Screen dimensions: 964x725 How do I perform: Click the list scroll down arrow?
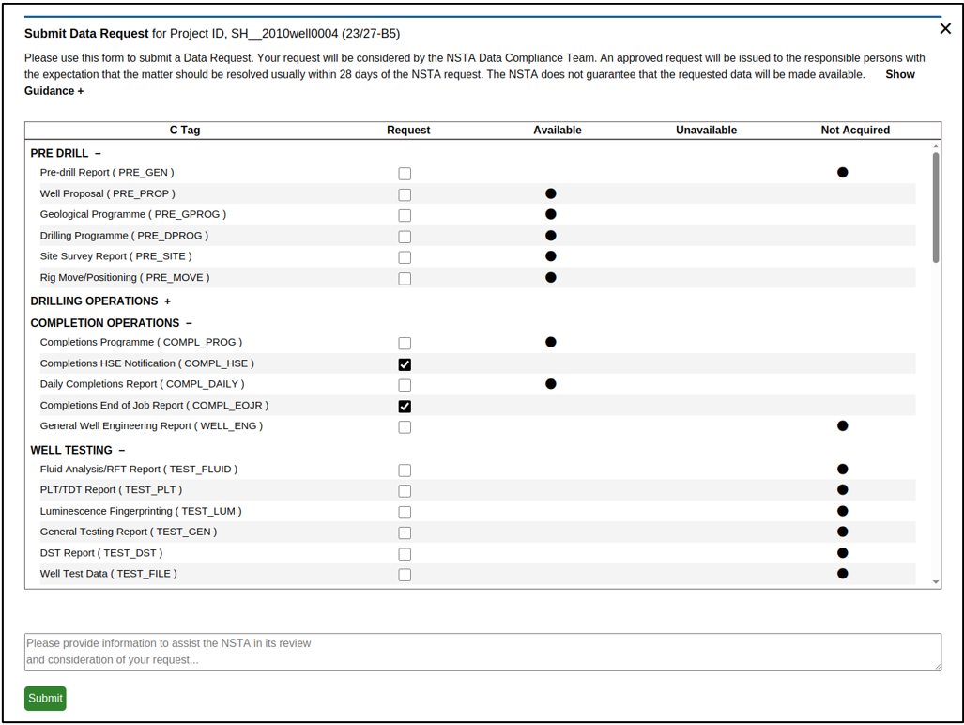click(x=936, y=582)
